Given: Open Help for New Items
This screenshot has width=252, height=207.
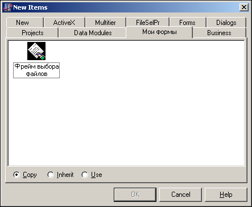Looking at the screenshot, I should coord(226,195).
